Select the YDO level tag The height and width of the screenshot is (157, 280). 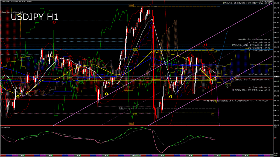122,108
